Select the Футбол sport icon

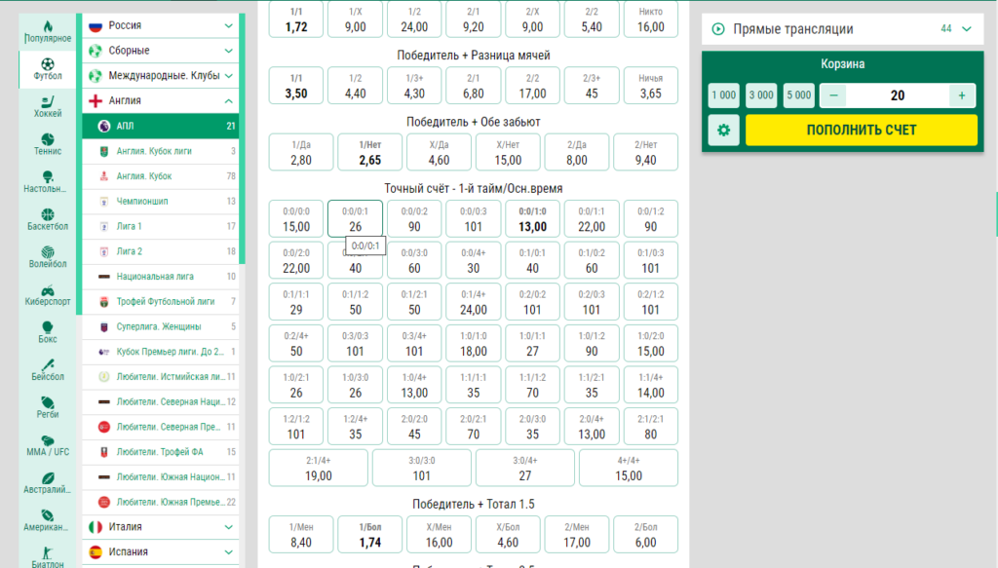(48, 69)
